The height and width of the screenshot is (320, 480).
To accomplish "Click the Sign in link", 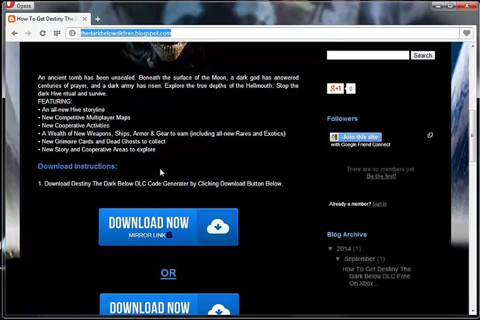I will tap(379, 204).
